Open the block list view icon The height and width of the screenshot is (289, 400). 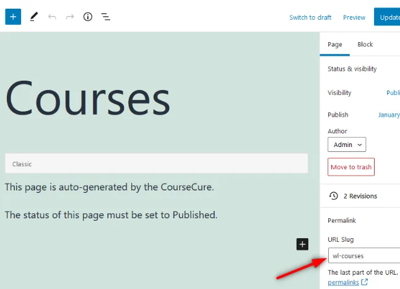pos(106,17)
